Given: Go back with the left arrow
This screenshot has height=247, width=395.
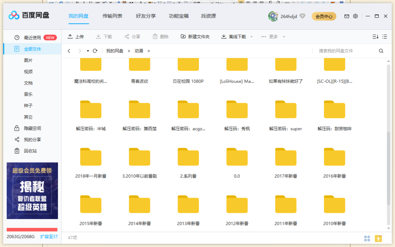Looking at the screenshot, I should point(69,51).
